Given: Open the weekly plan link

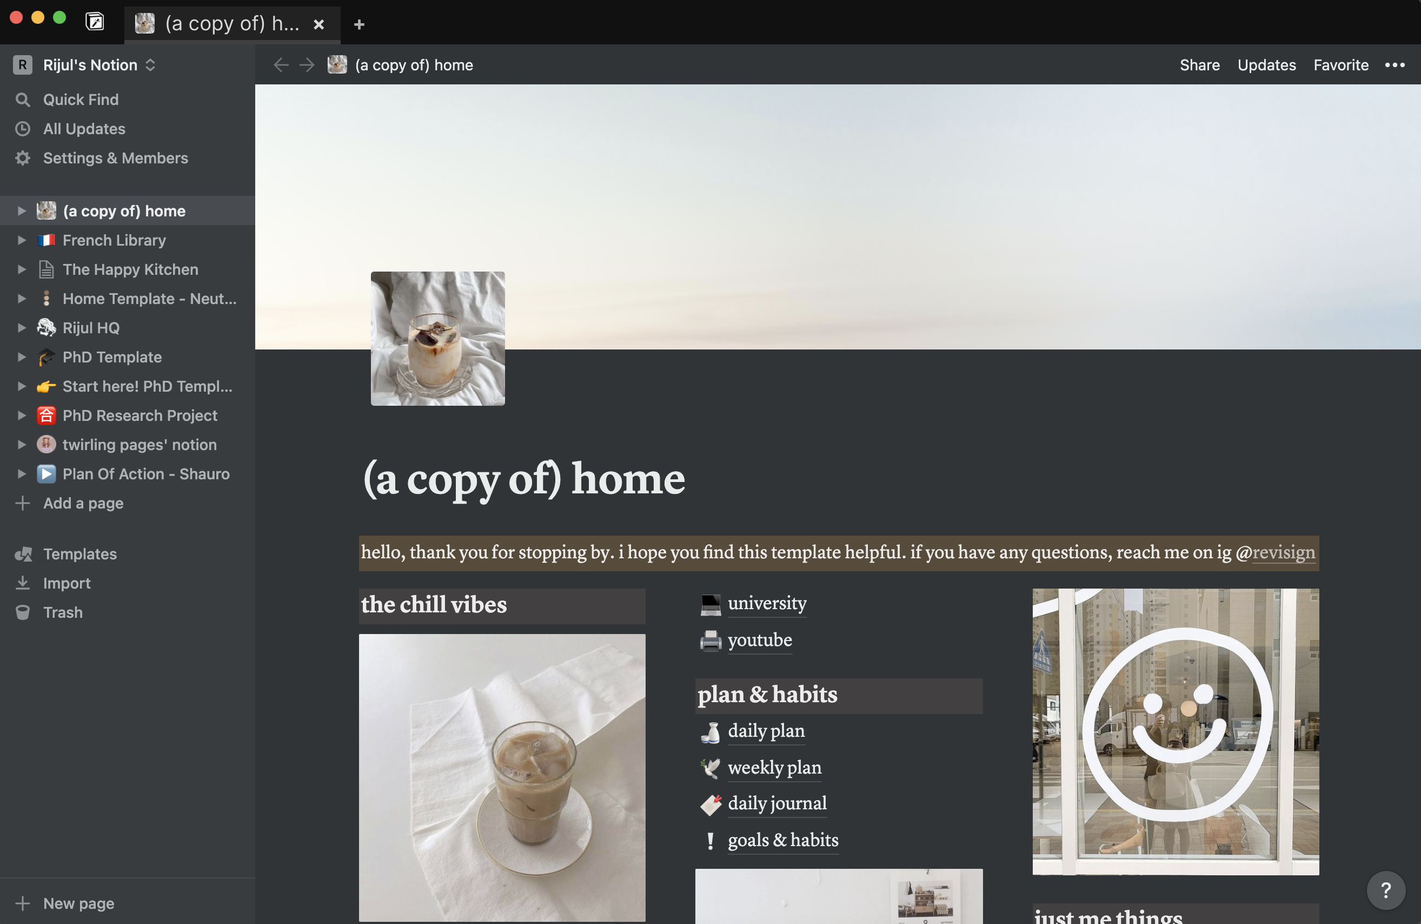Looking at the screenshot, I should [x=774, y=768].
